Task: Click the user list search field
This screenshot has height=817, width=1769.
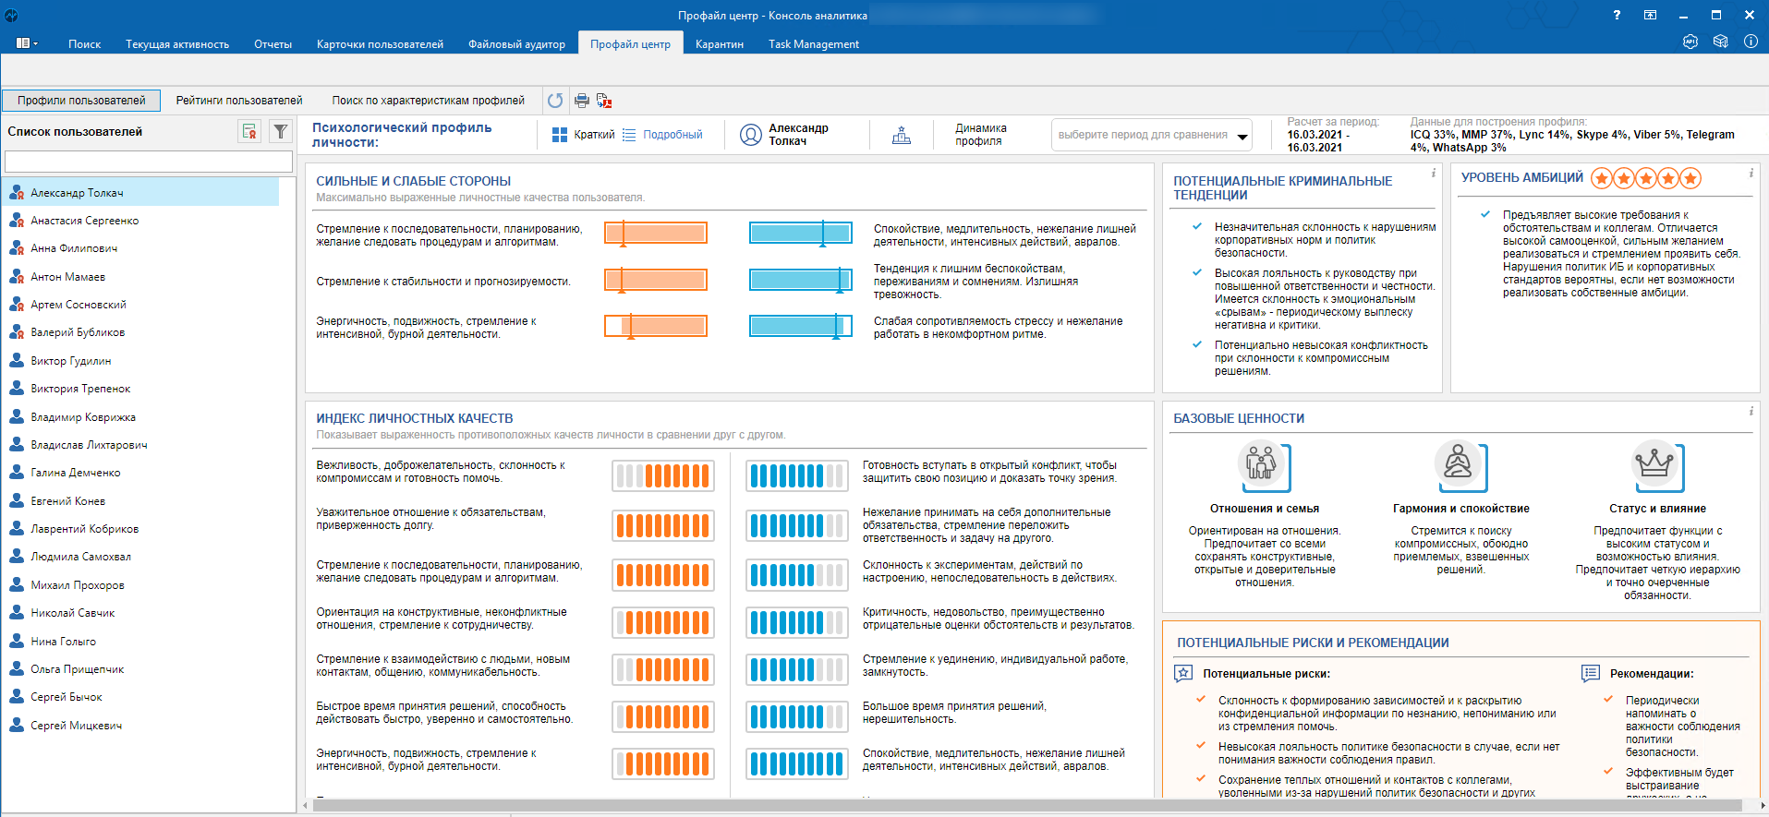Action: (149, 162)
